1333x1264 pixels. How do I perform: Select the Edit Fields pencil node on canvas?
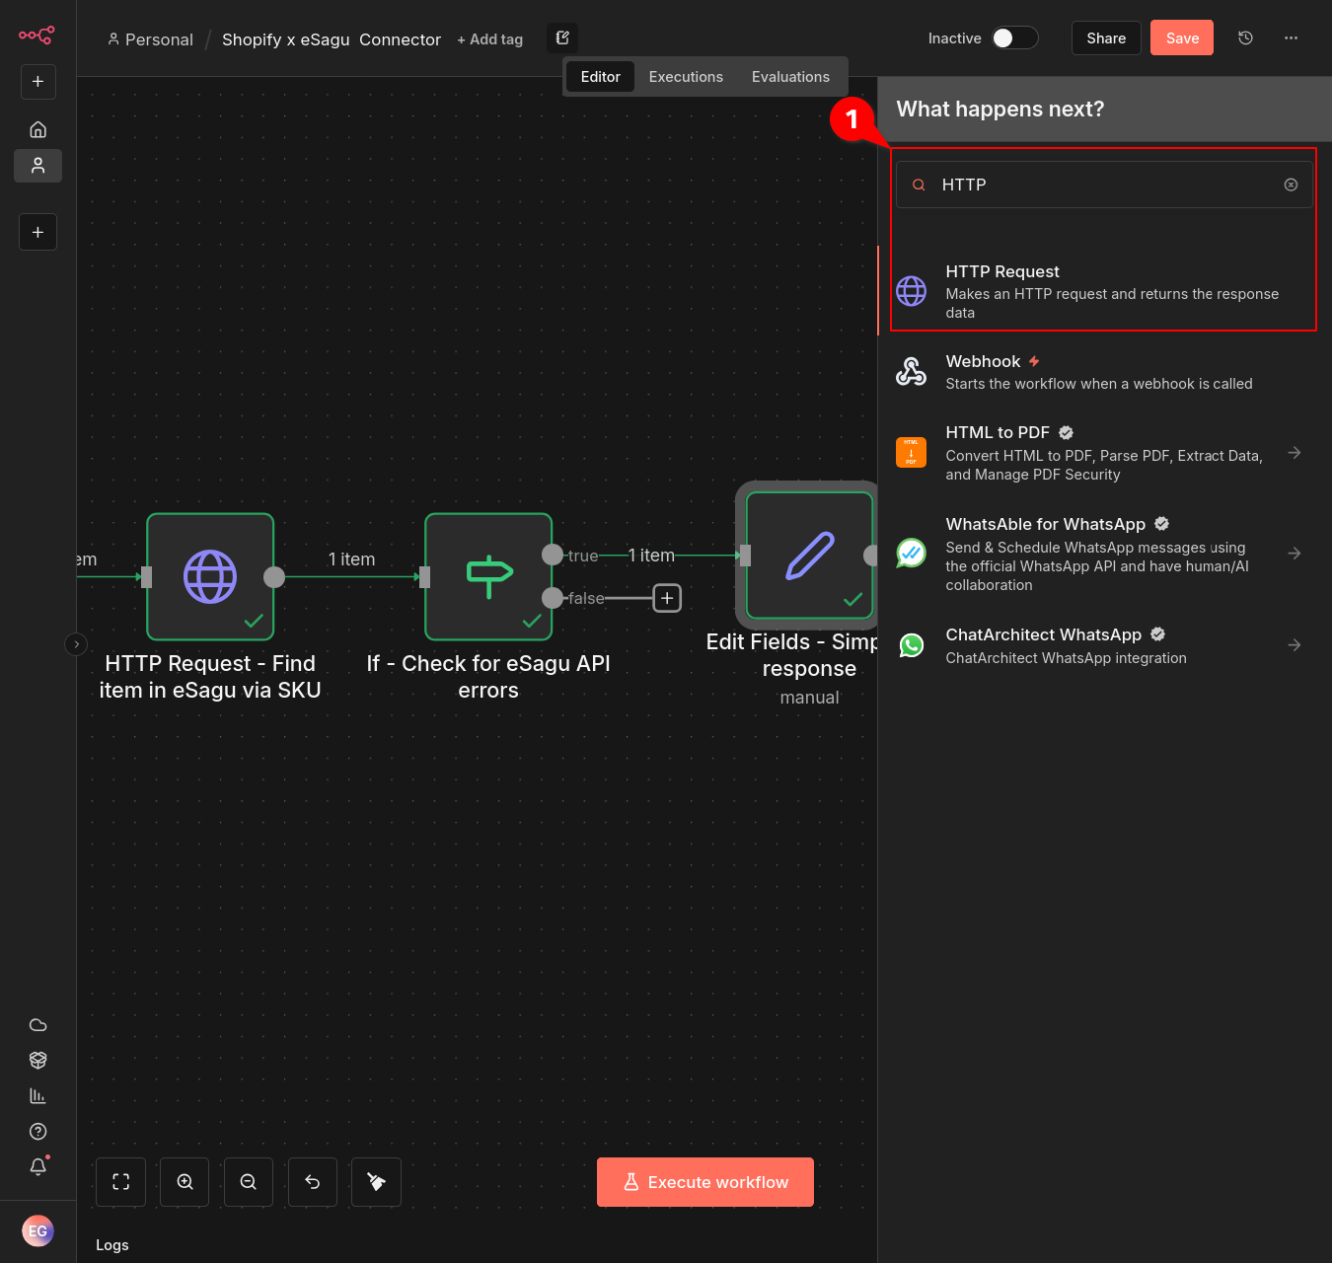click(810, 556)
